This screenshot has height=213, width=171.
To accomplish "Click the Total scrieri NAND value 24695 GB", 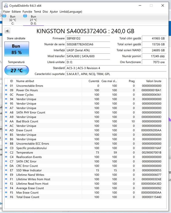I will [154, 50].
